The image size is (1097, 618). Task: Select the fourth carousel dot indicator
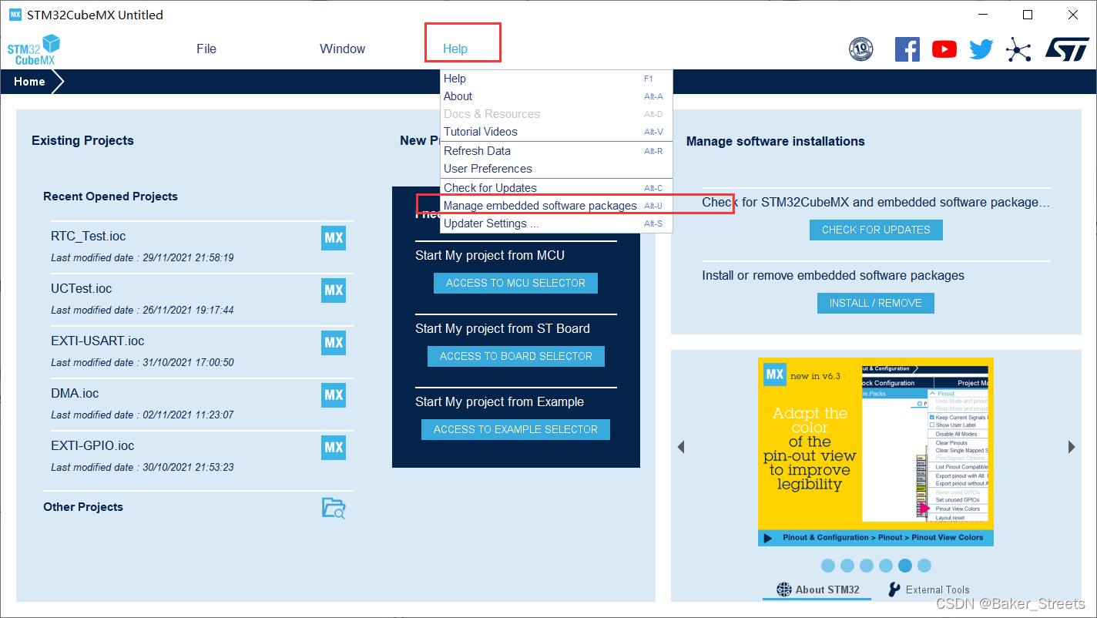tap(886, 566)
